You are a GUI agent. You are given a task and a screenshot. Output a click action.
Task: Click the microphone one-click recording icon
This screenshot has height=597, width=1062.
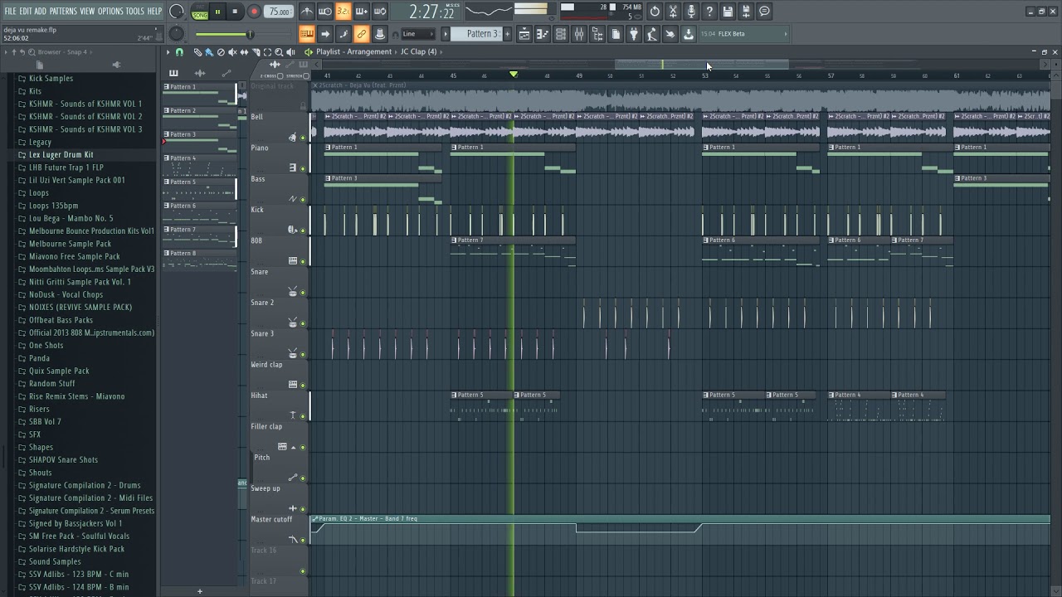click(691, 12)
